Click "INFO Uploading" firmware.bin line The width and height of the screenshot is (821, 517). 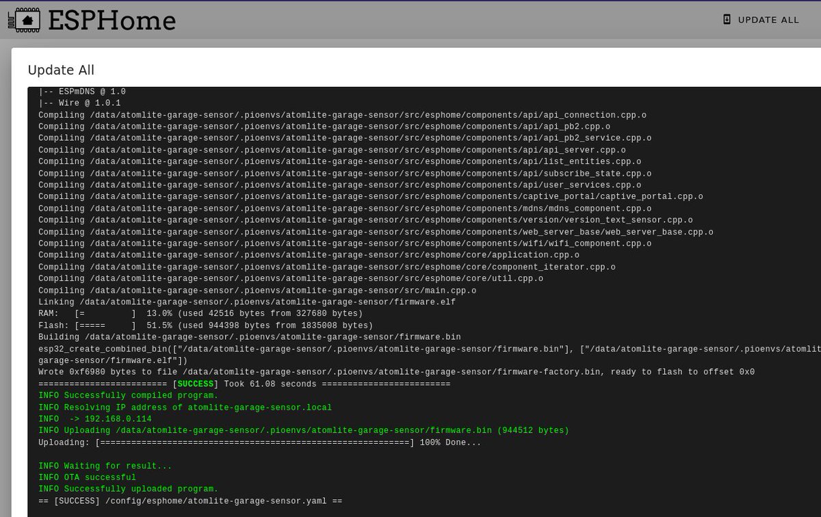[304, 430]
